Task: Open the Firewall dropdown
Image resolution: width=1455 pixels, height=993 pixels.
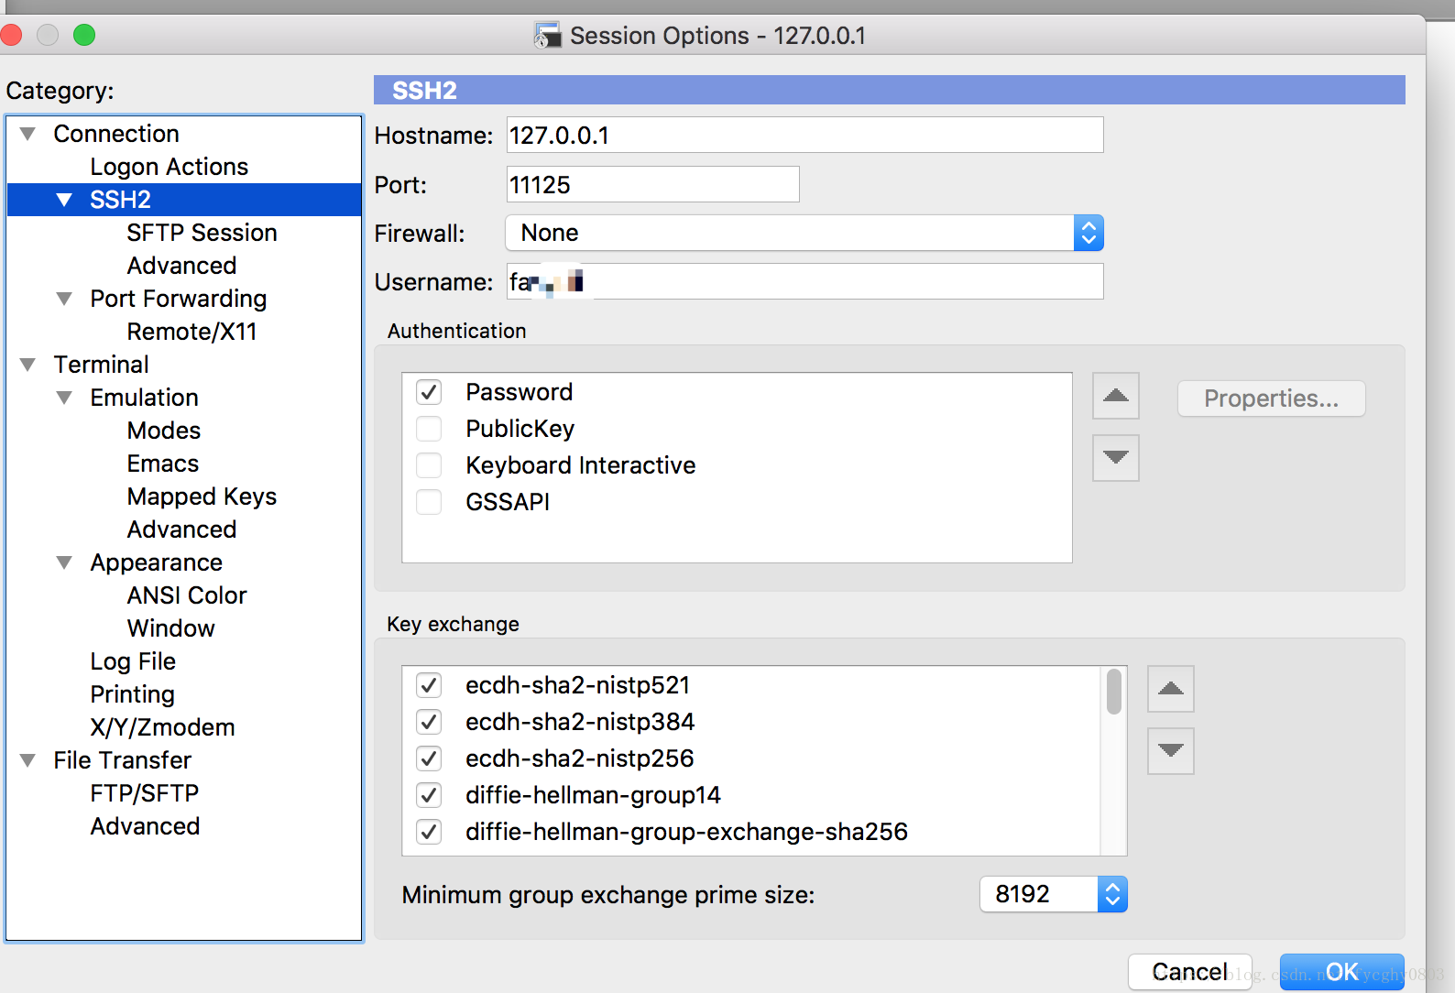Action: 804,233
